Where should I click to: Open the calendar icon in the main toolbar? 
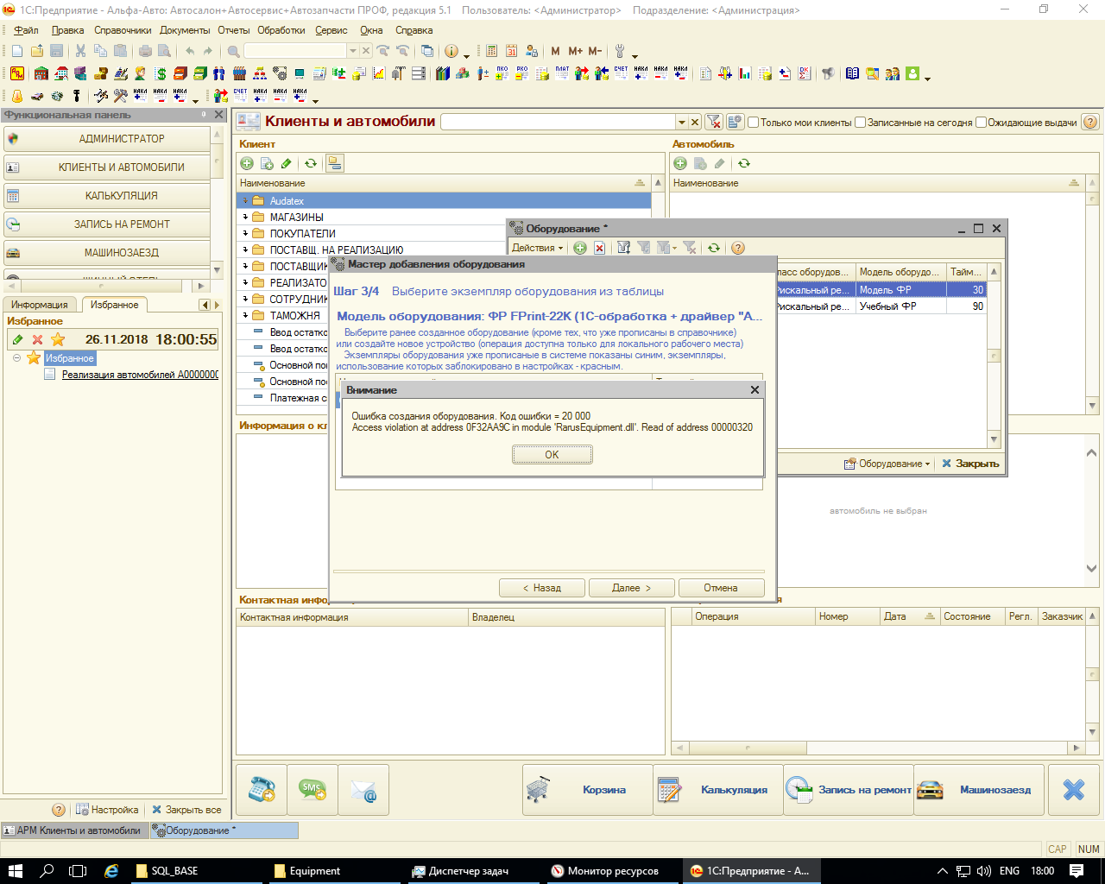click(511, 51)
